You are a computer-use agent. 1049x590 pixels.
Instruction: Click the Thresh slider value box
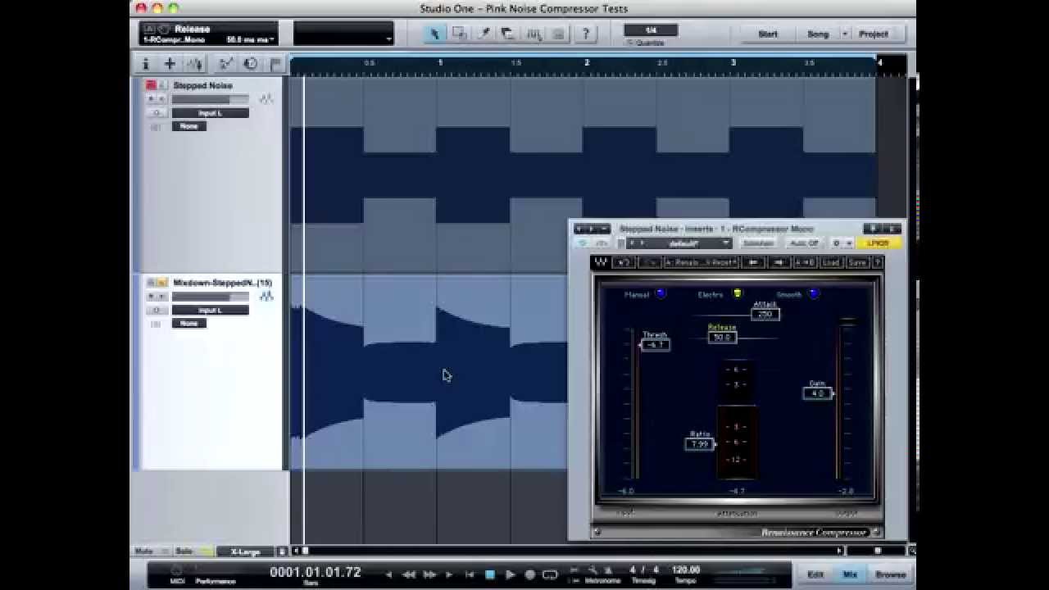point(655,345)
